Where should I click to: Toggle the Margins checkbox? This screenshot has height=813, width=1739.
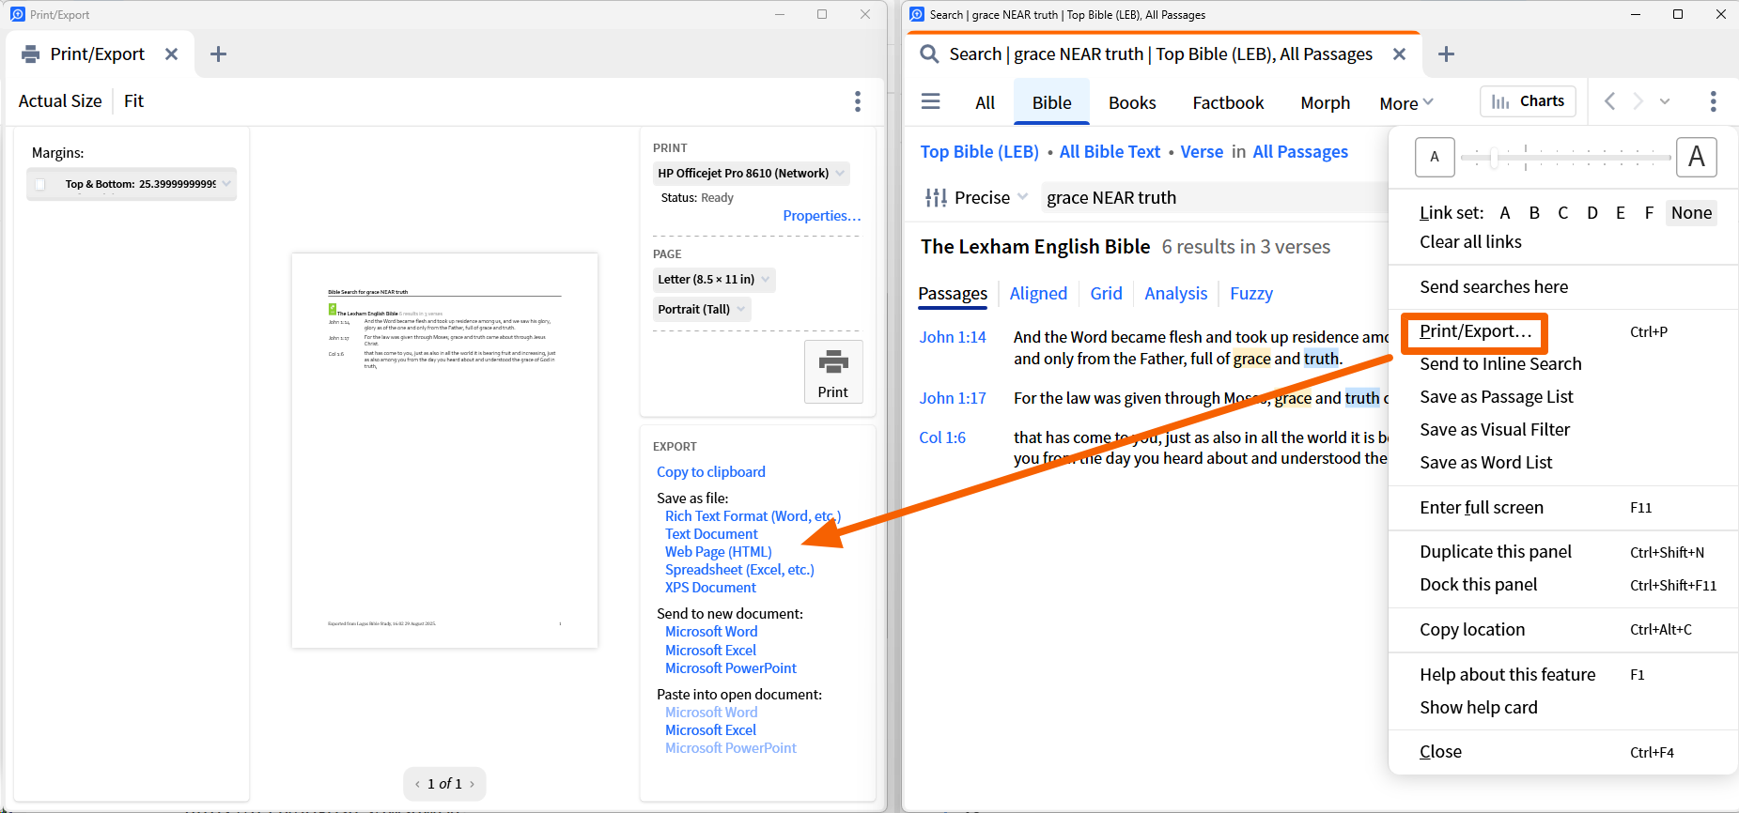[x=40, y=184]
